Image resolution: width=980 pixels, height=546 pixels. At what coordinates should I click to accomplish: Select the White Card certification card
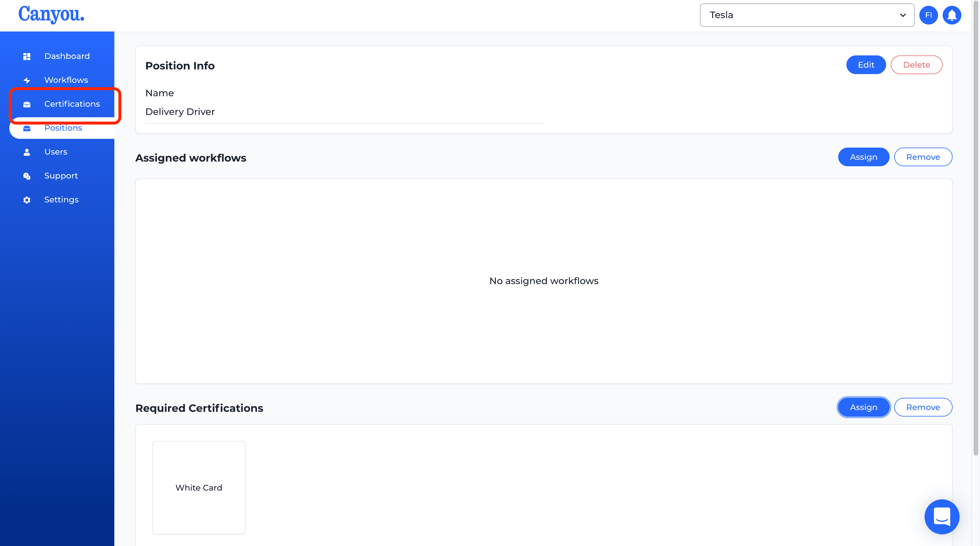coord(199,488)
